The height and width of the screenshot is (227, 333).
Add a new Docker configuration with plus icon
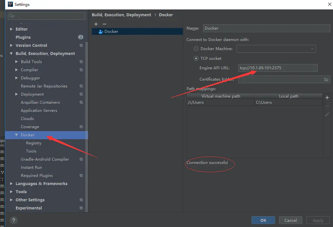tap(96, 24)
